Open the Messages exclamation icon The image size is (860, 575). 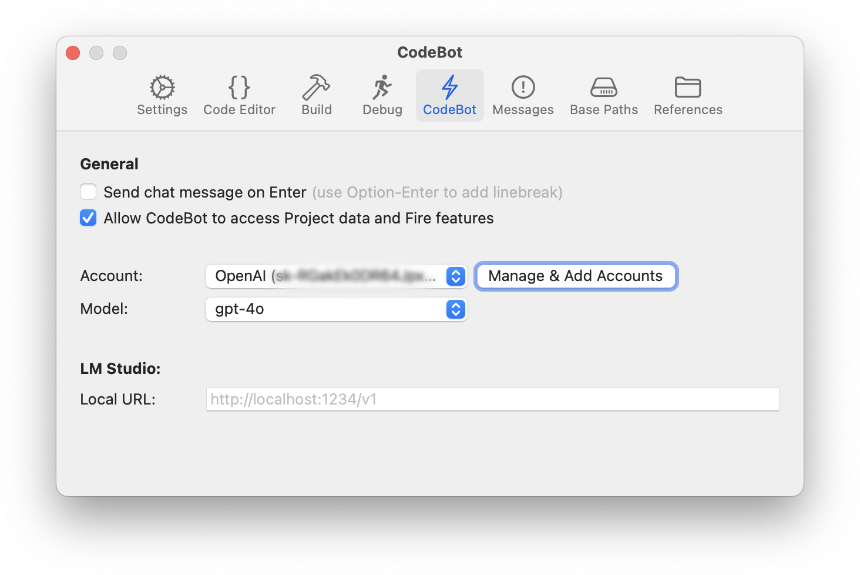[523, 88]
